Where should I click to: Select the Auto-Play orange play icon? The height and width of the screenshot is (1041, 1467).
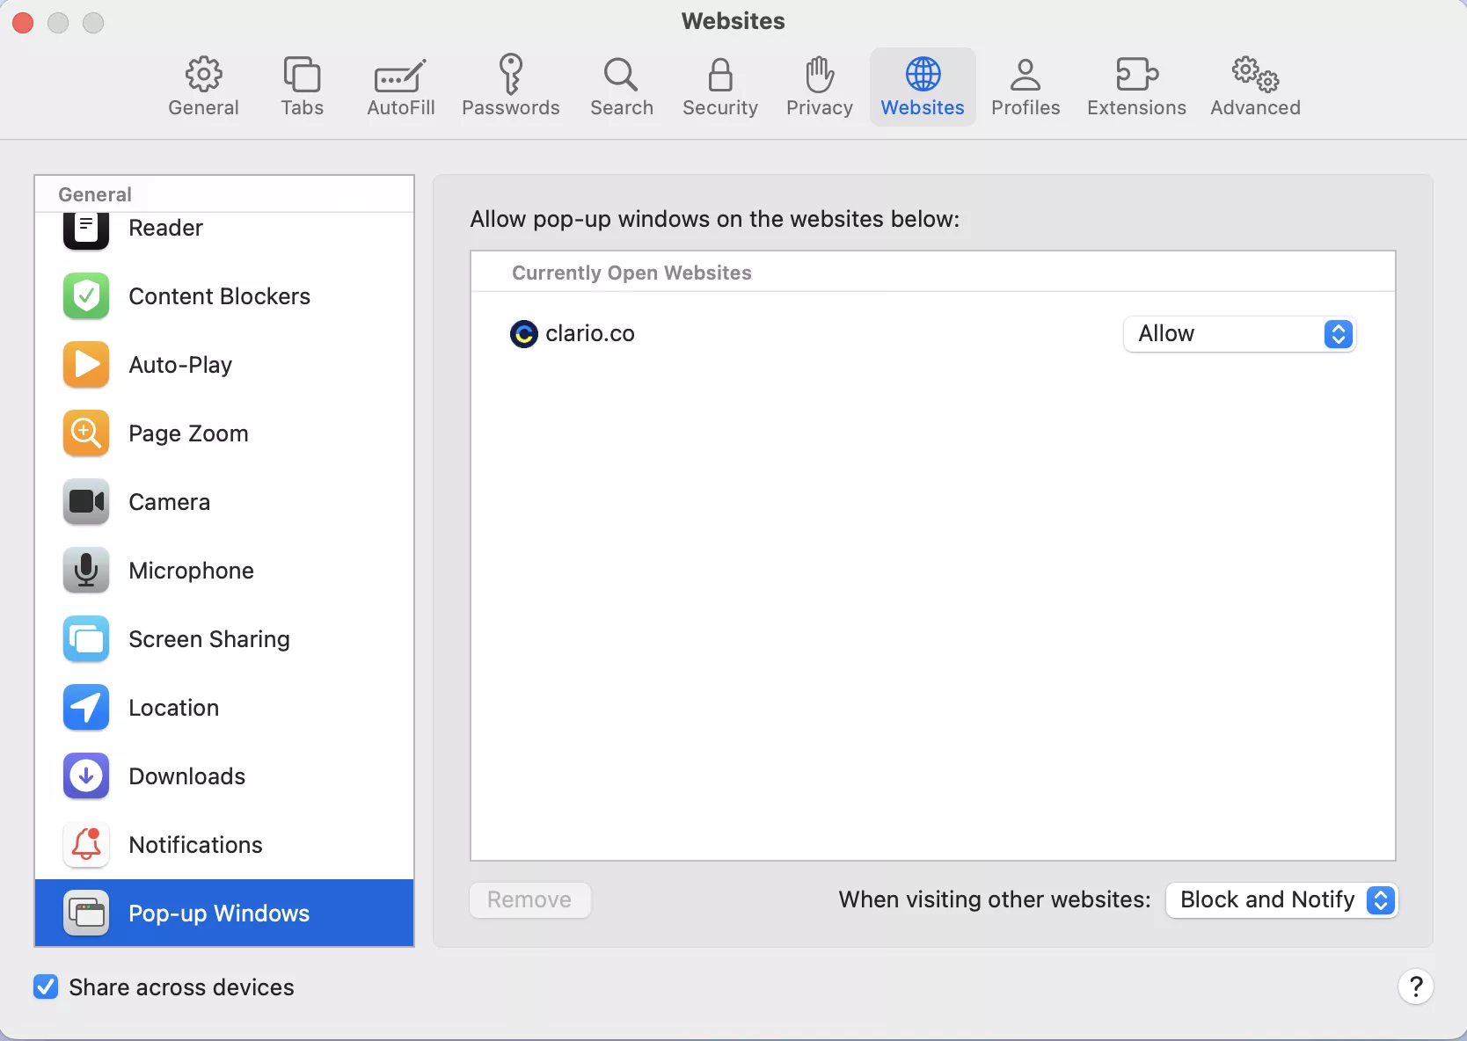click(86, 365)
